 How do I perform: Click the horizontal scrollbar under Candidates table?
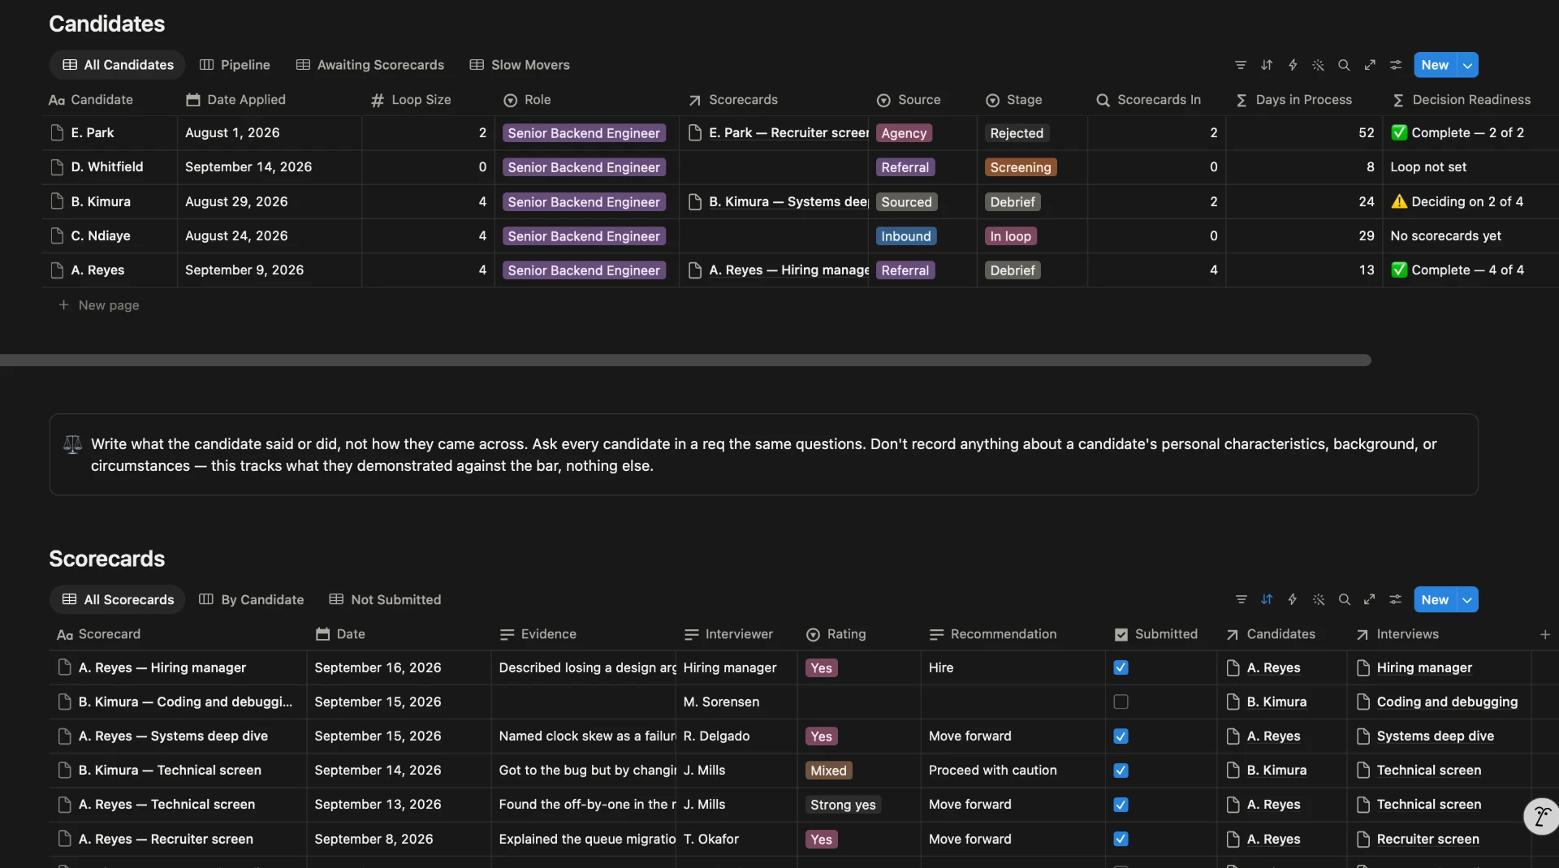coord(685,360)
